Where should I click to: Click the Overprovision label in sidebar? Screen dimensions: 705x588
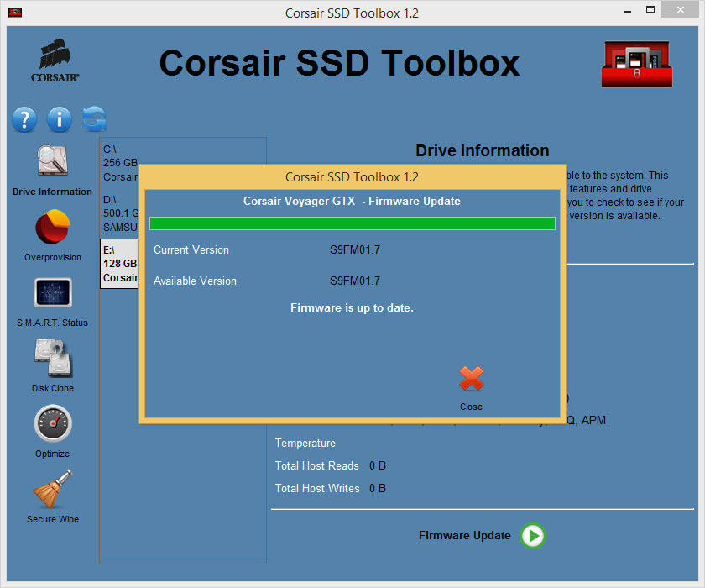pos(53,257)
